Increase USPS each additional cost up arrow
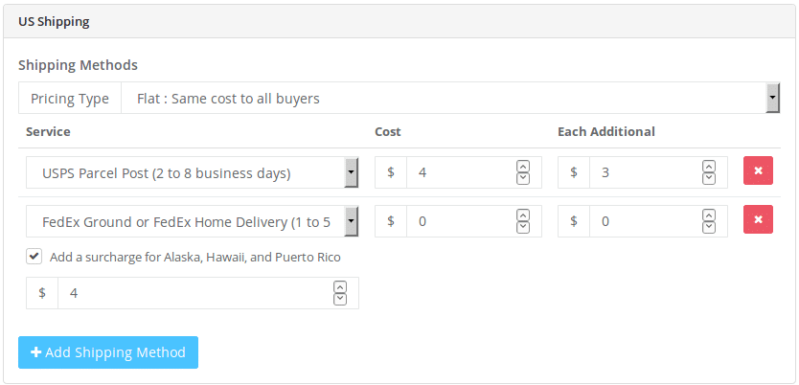This screenshot has width=799, height=385. click(708, 167)
